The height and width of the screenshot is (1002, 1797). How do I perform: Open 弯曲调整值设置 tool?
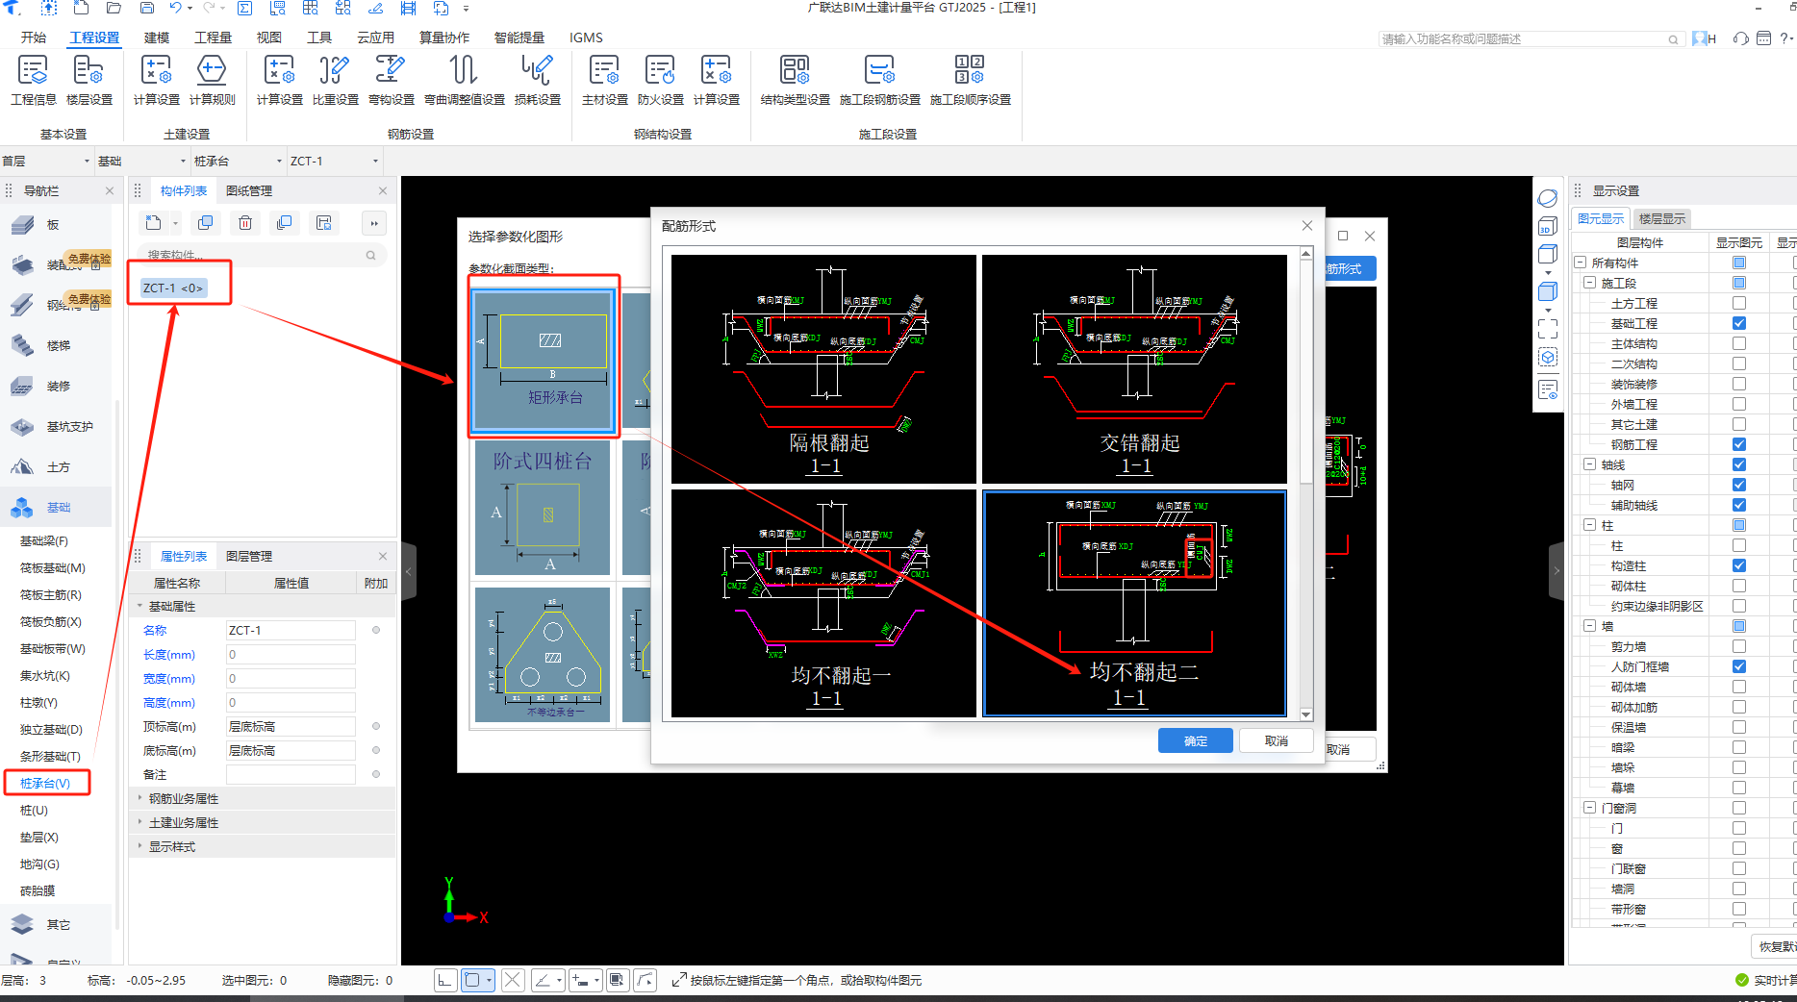[464, 81]
